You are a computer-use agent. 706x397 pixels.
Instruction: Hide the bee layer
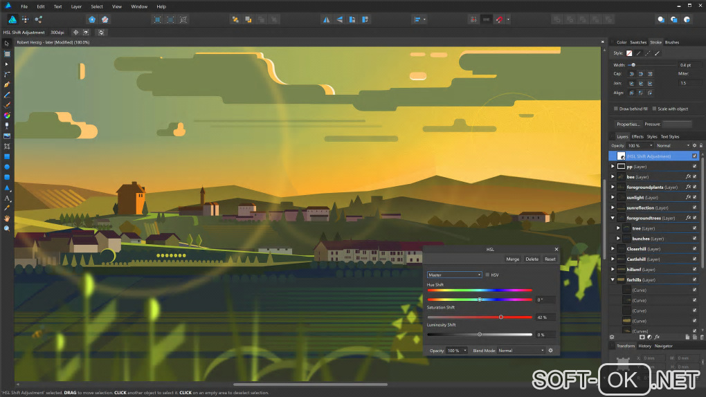[x=695, y=177]
